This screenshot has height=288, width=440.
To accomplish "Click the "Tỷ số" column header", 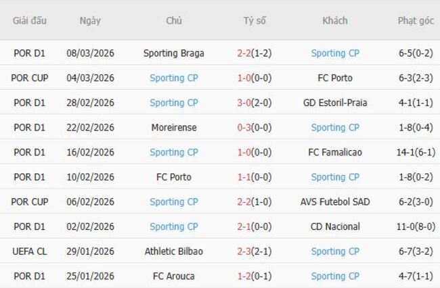I will click(255, 20).
